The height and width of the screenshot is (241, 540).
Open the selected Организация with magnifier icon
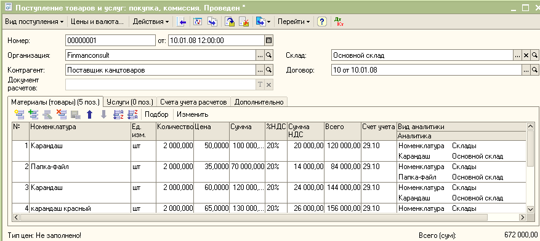(269, 55)
